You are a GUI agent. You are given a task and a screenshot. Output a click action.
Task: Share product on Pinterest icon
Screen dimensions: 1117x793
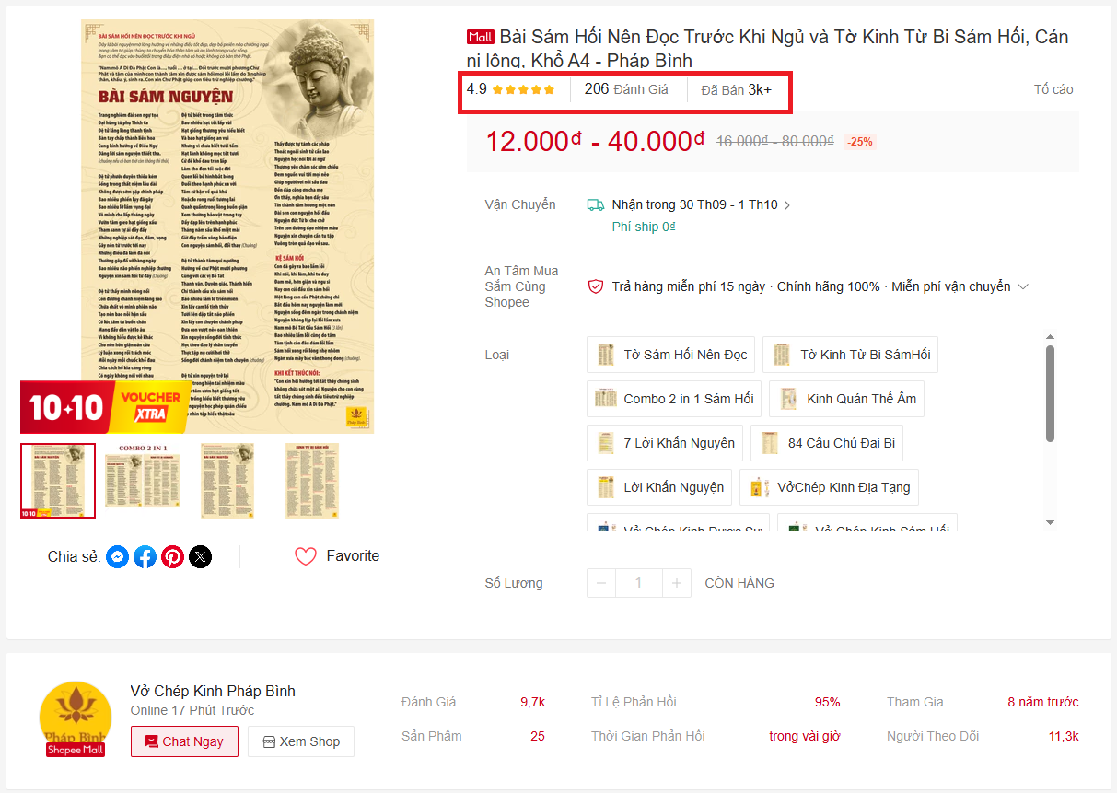pyautogui.click(x=172, y=556)
